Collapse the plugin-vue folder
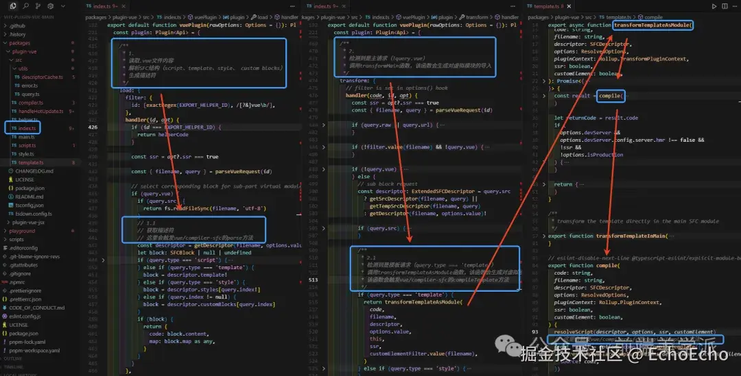 tap(8, 51)
